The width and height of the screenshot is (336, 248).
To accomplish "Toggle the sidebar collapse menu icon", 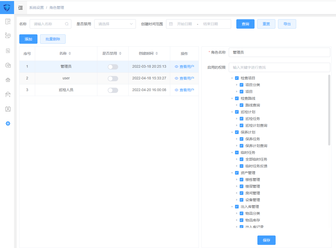I will click(21, 8).
